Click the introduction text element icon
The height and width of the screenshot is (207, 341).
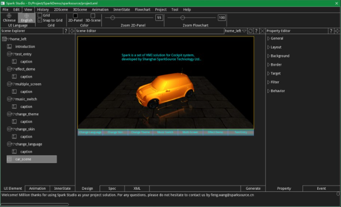[x=9, y=46]
